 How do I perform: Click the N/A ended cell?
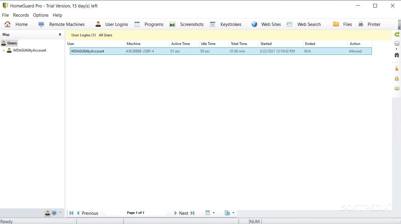click(x=308, y=51)
